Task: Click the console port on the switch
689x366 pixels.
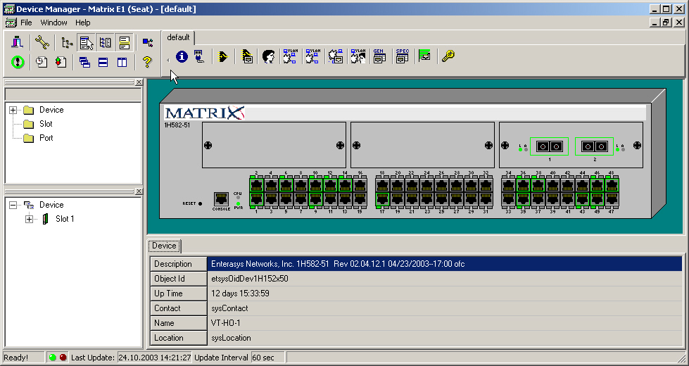Action: (221, 199)
